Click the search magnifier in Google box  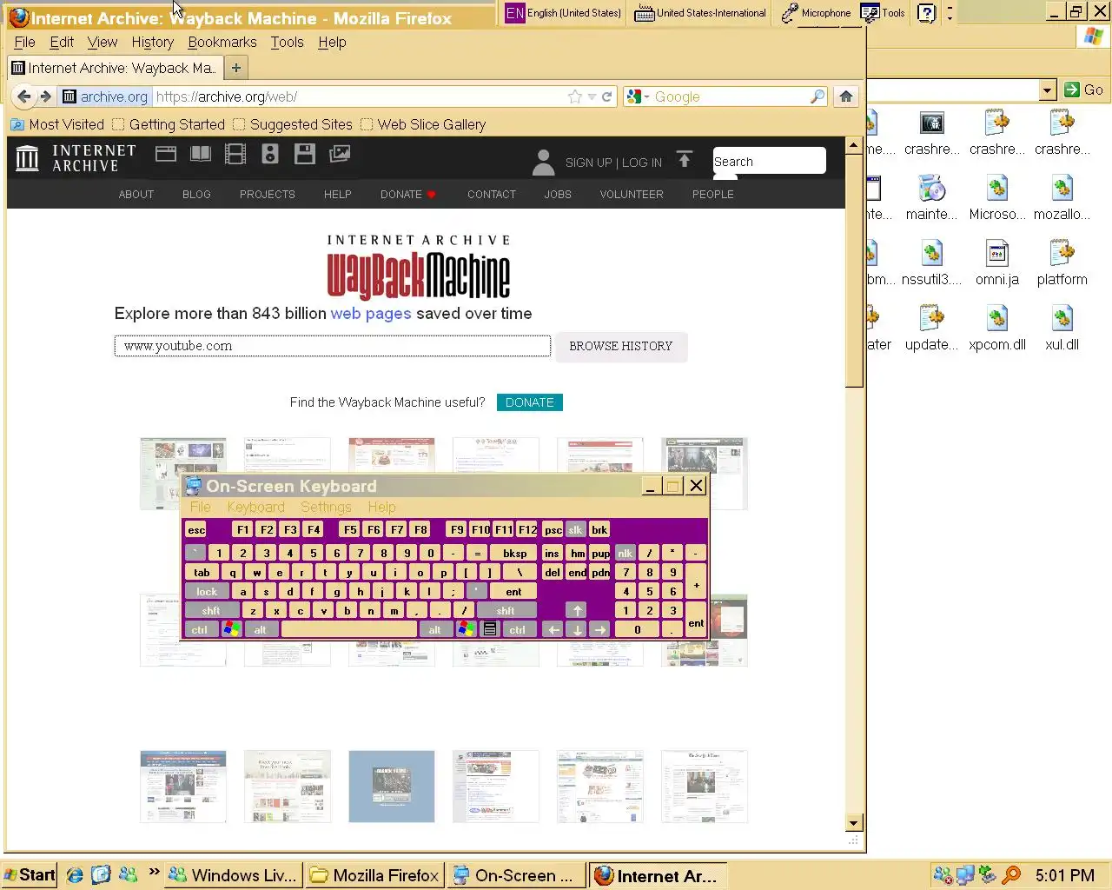[x=817, y=96]
